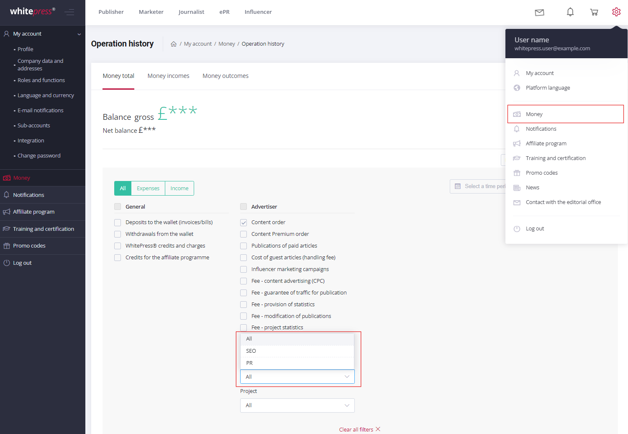
Task: Open the Publisher top menu
Action: click(x=111, y=12)
